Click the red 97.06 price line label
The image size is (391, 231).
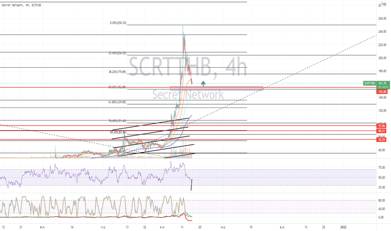coord(381,126)
